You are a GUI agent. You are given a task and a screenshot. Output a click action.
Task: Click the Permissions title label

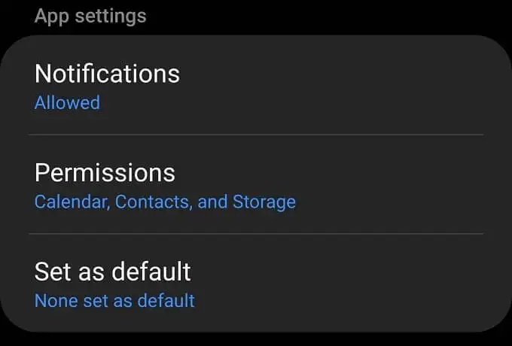pos(105,173)
